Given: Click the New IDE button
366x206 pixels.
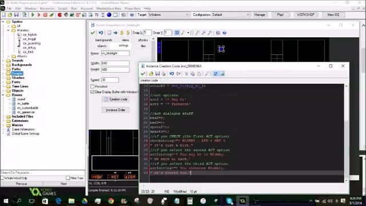Looking at the screenshot, I should [x=333, y=15].
